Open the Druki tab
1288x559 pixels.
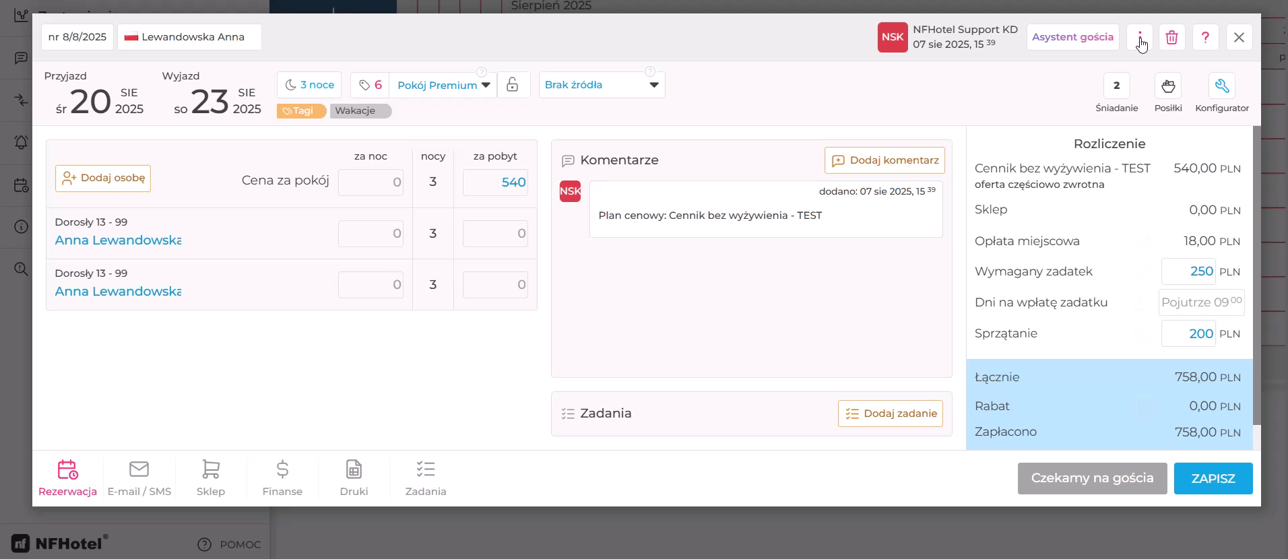354,479
